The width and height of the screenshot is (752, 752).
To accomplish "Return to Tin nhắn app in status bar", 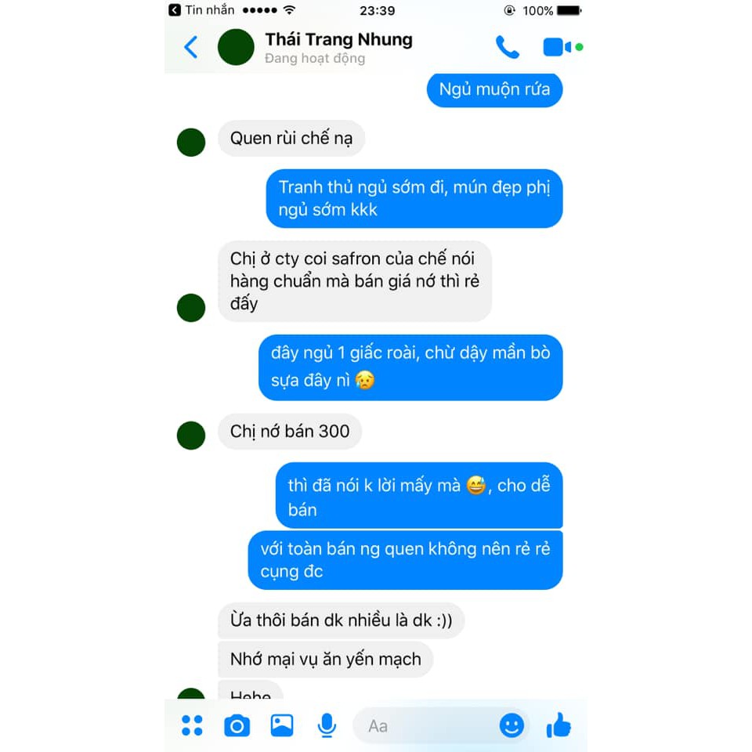I will coord(201,10).
